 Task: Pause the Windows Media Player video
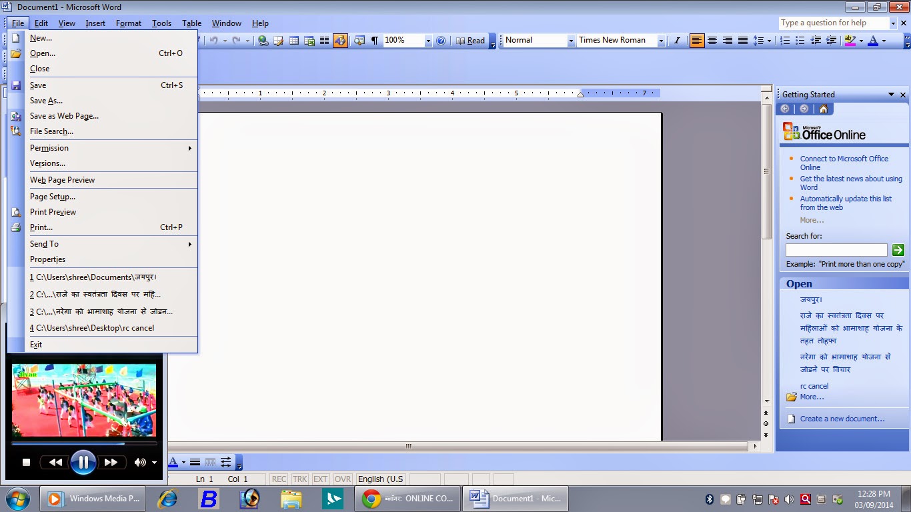coord(83,462)
